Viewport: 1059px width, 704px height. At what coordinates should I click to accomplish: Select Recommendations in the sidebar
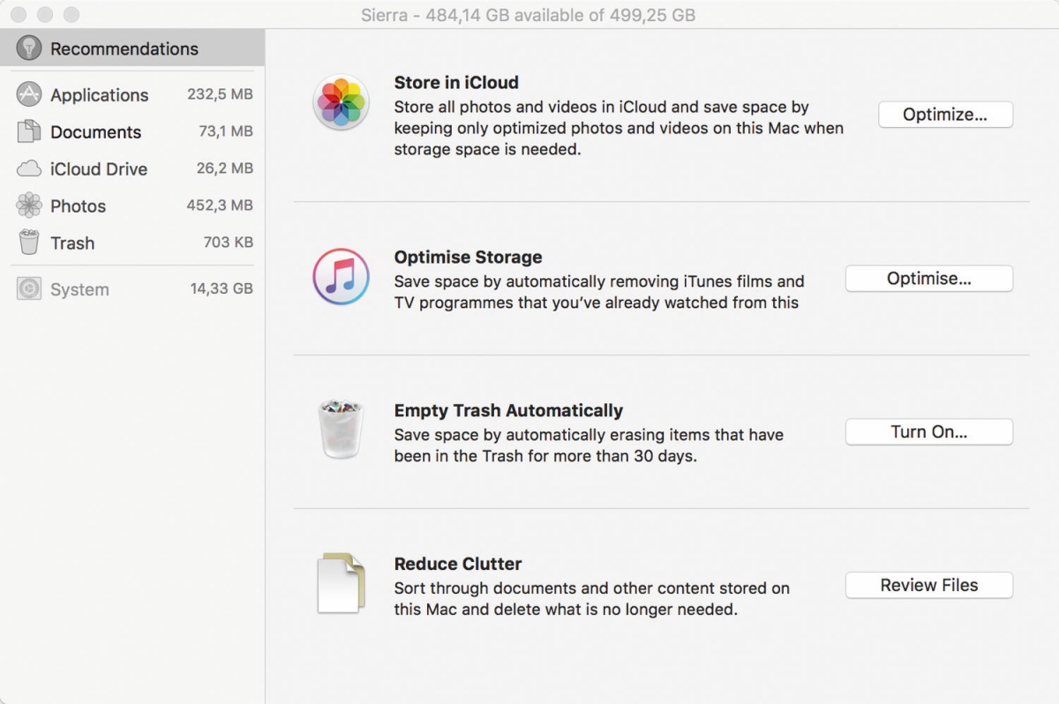tap(132, 49)
